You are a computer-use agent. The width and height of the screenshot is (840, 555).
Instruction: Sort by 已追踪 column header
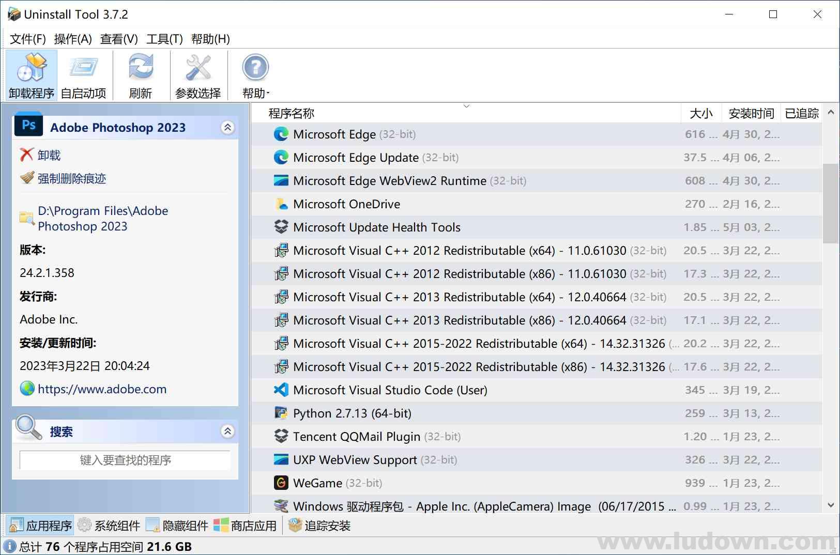tap(802, 113)
